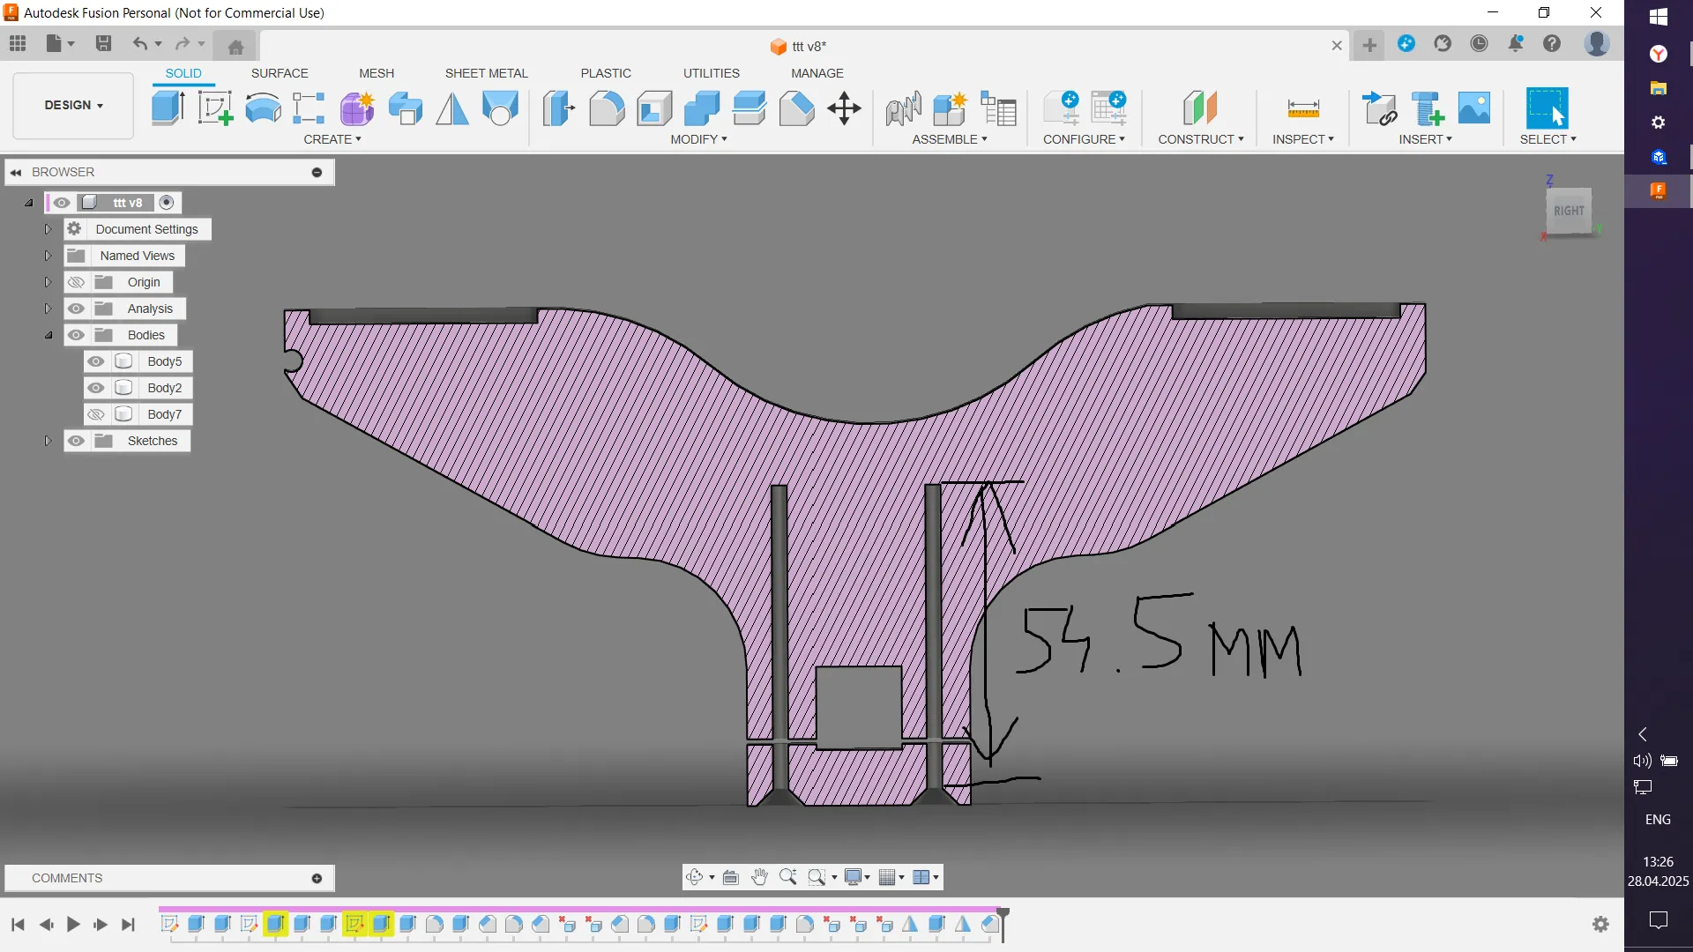Switch to the SURFACE tab
The height and width of the screenshot is (952, 1693).
(280, 73)
